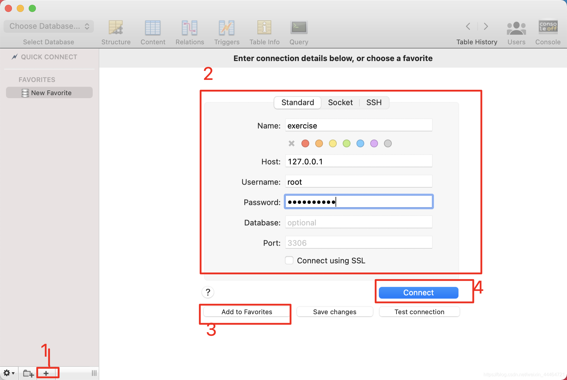
Task: Pick the gray color label
Action: [x=388, y=143]
